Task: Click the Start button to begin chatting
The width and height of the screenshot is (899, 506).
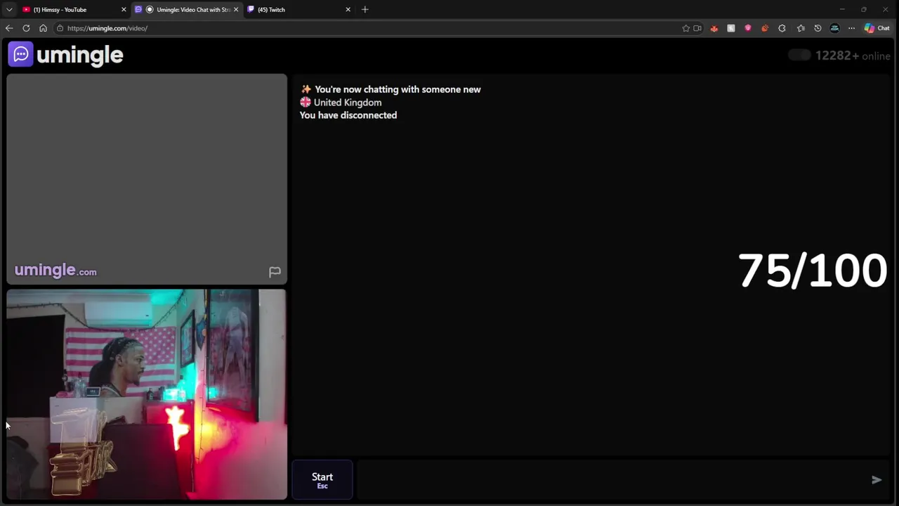Action: (x=322, y=480)
